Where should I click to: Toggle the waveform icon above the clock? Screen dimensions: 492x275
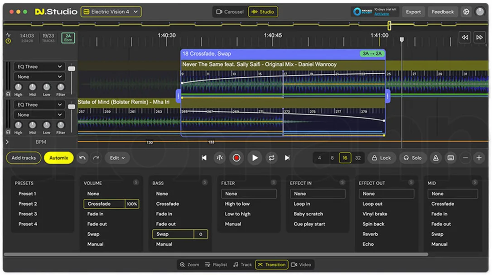tap(8, 35)
